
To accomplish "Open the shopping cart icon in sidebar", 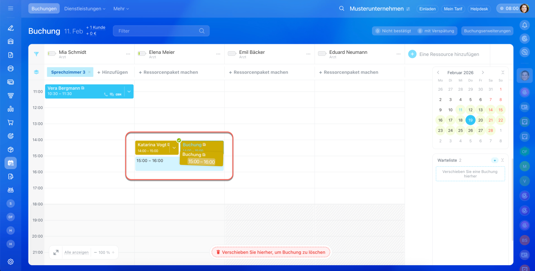I will point(10,123).
